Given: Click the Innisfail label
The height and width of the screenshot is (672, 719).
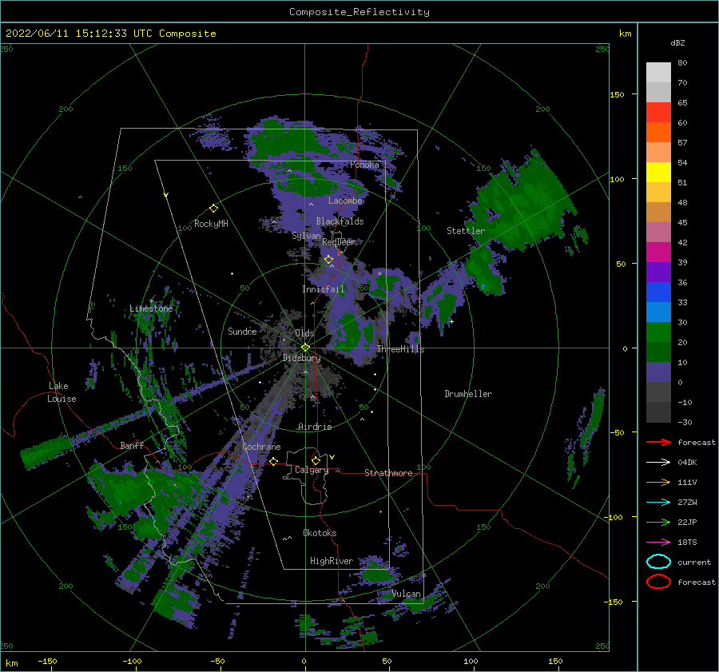Looking at the screenshot, I should click(x=323, y=289).
